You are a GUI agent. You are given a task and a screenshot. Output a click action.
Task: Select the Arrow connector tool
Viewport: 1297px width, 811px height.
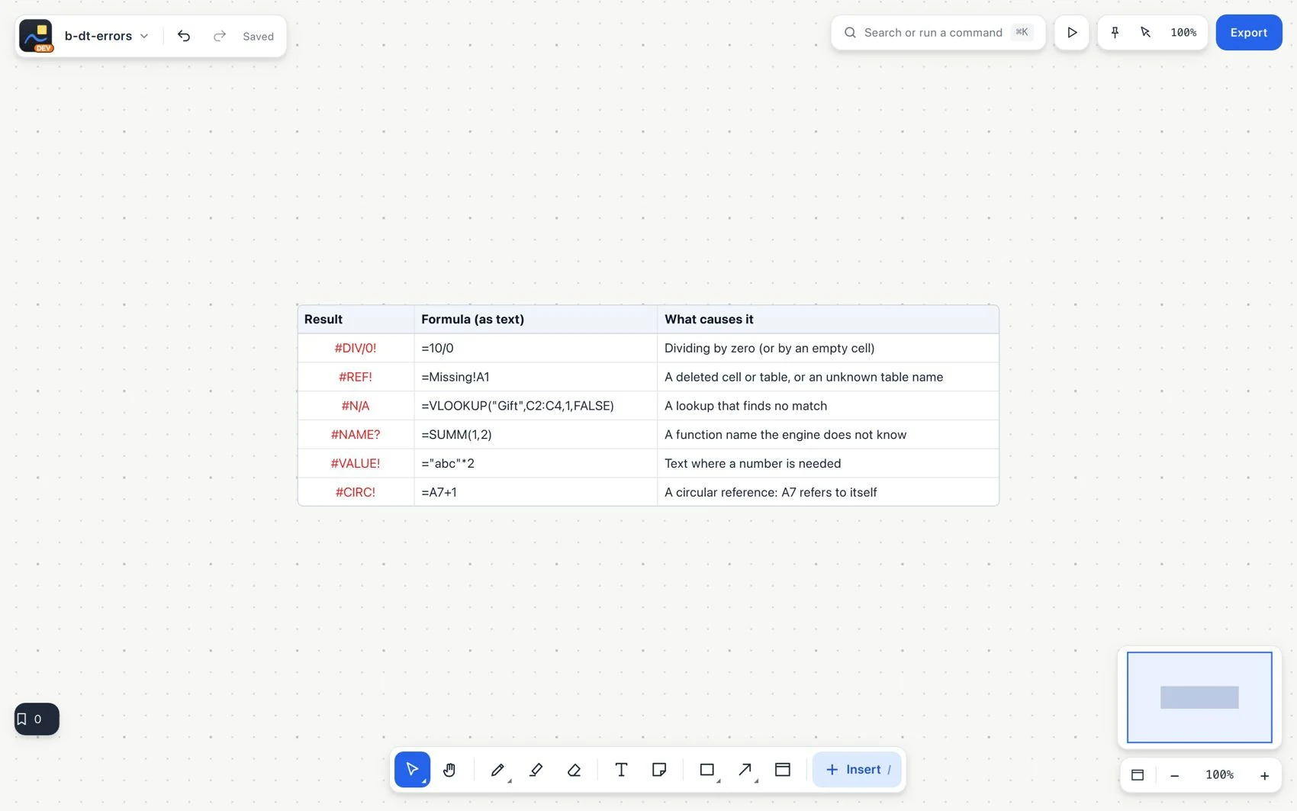[x=745, y=769]
